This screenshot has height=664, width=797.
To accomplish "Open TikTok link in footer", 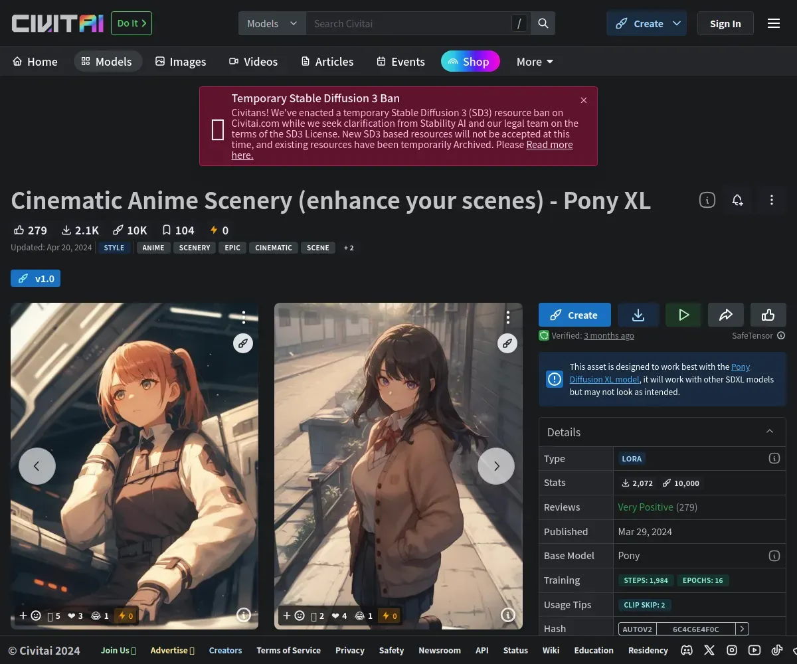I will pyautogui.click(x=777, y=650).
